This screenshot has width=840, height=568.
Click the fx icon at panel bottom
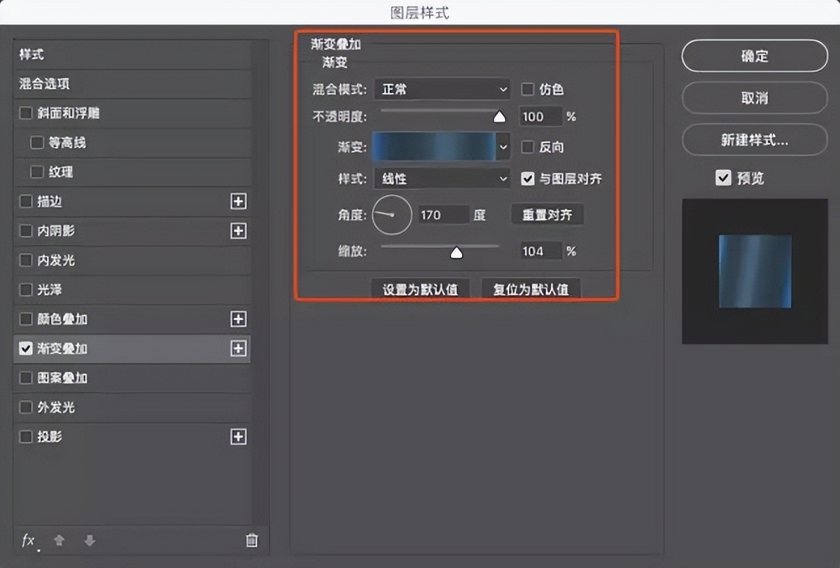coord(27,540)
